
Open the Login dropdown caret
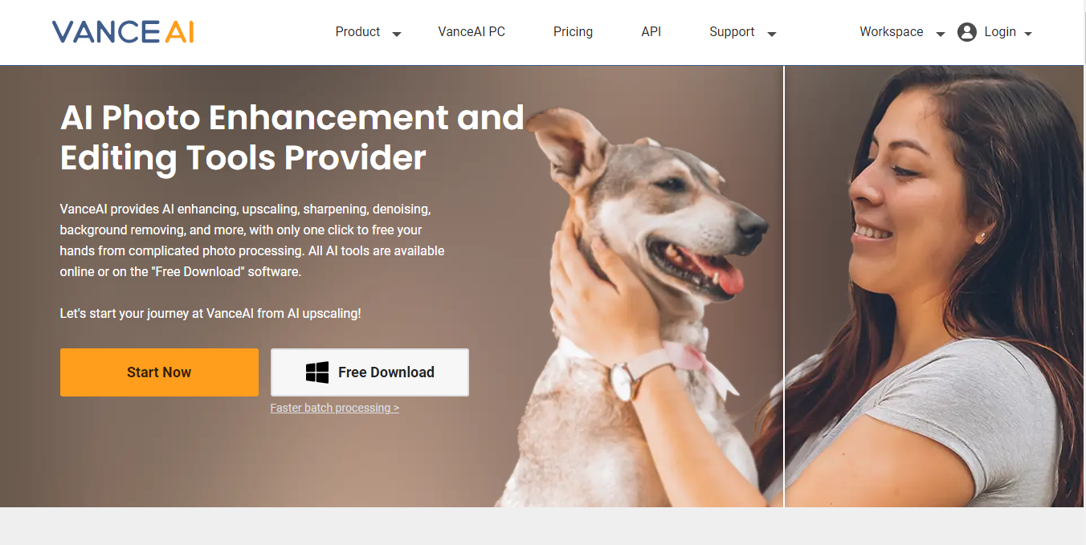coord(1028,35)
